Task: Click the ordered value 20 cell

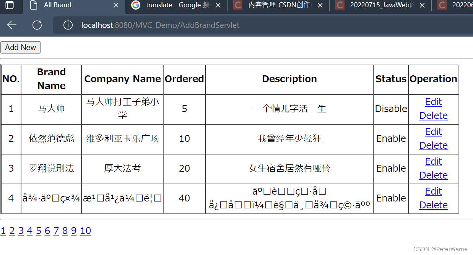Action: (x=184, y=169)
